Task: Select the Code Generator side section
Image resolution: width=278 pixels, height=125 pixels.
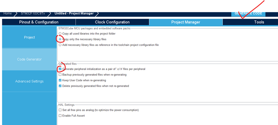Action: click(x=30, y=59)
